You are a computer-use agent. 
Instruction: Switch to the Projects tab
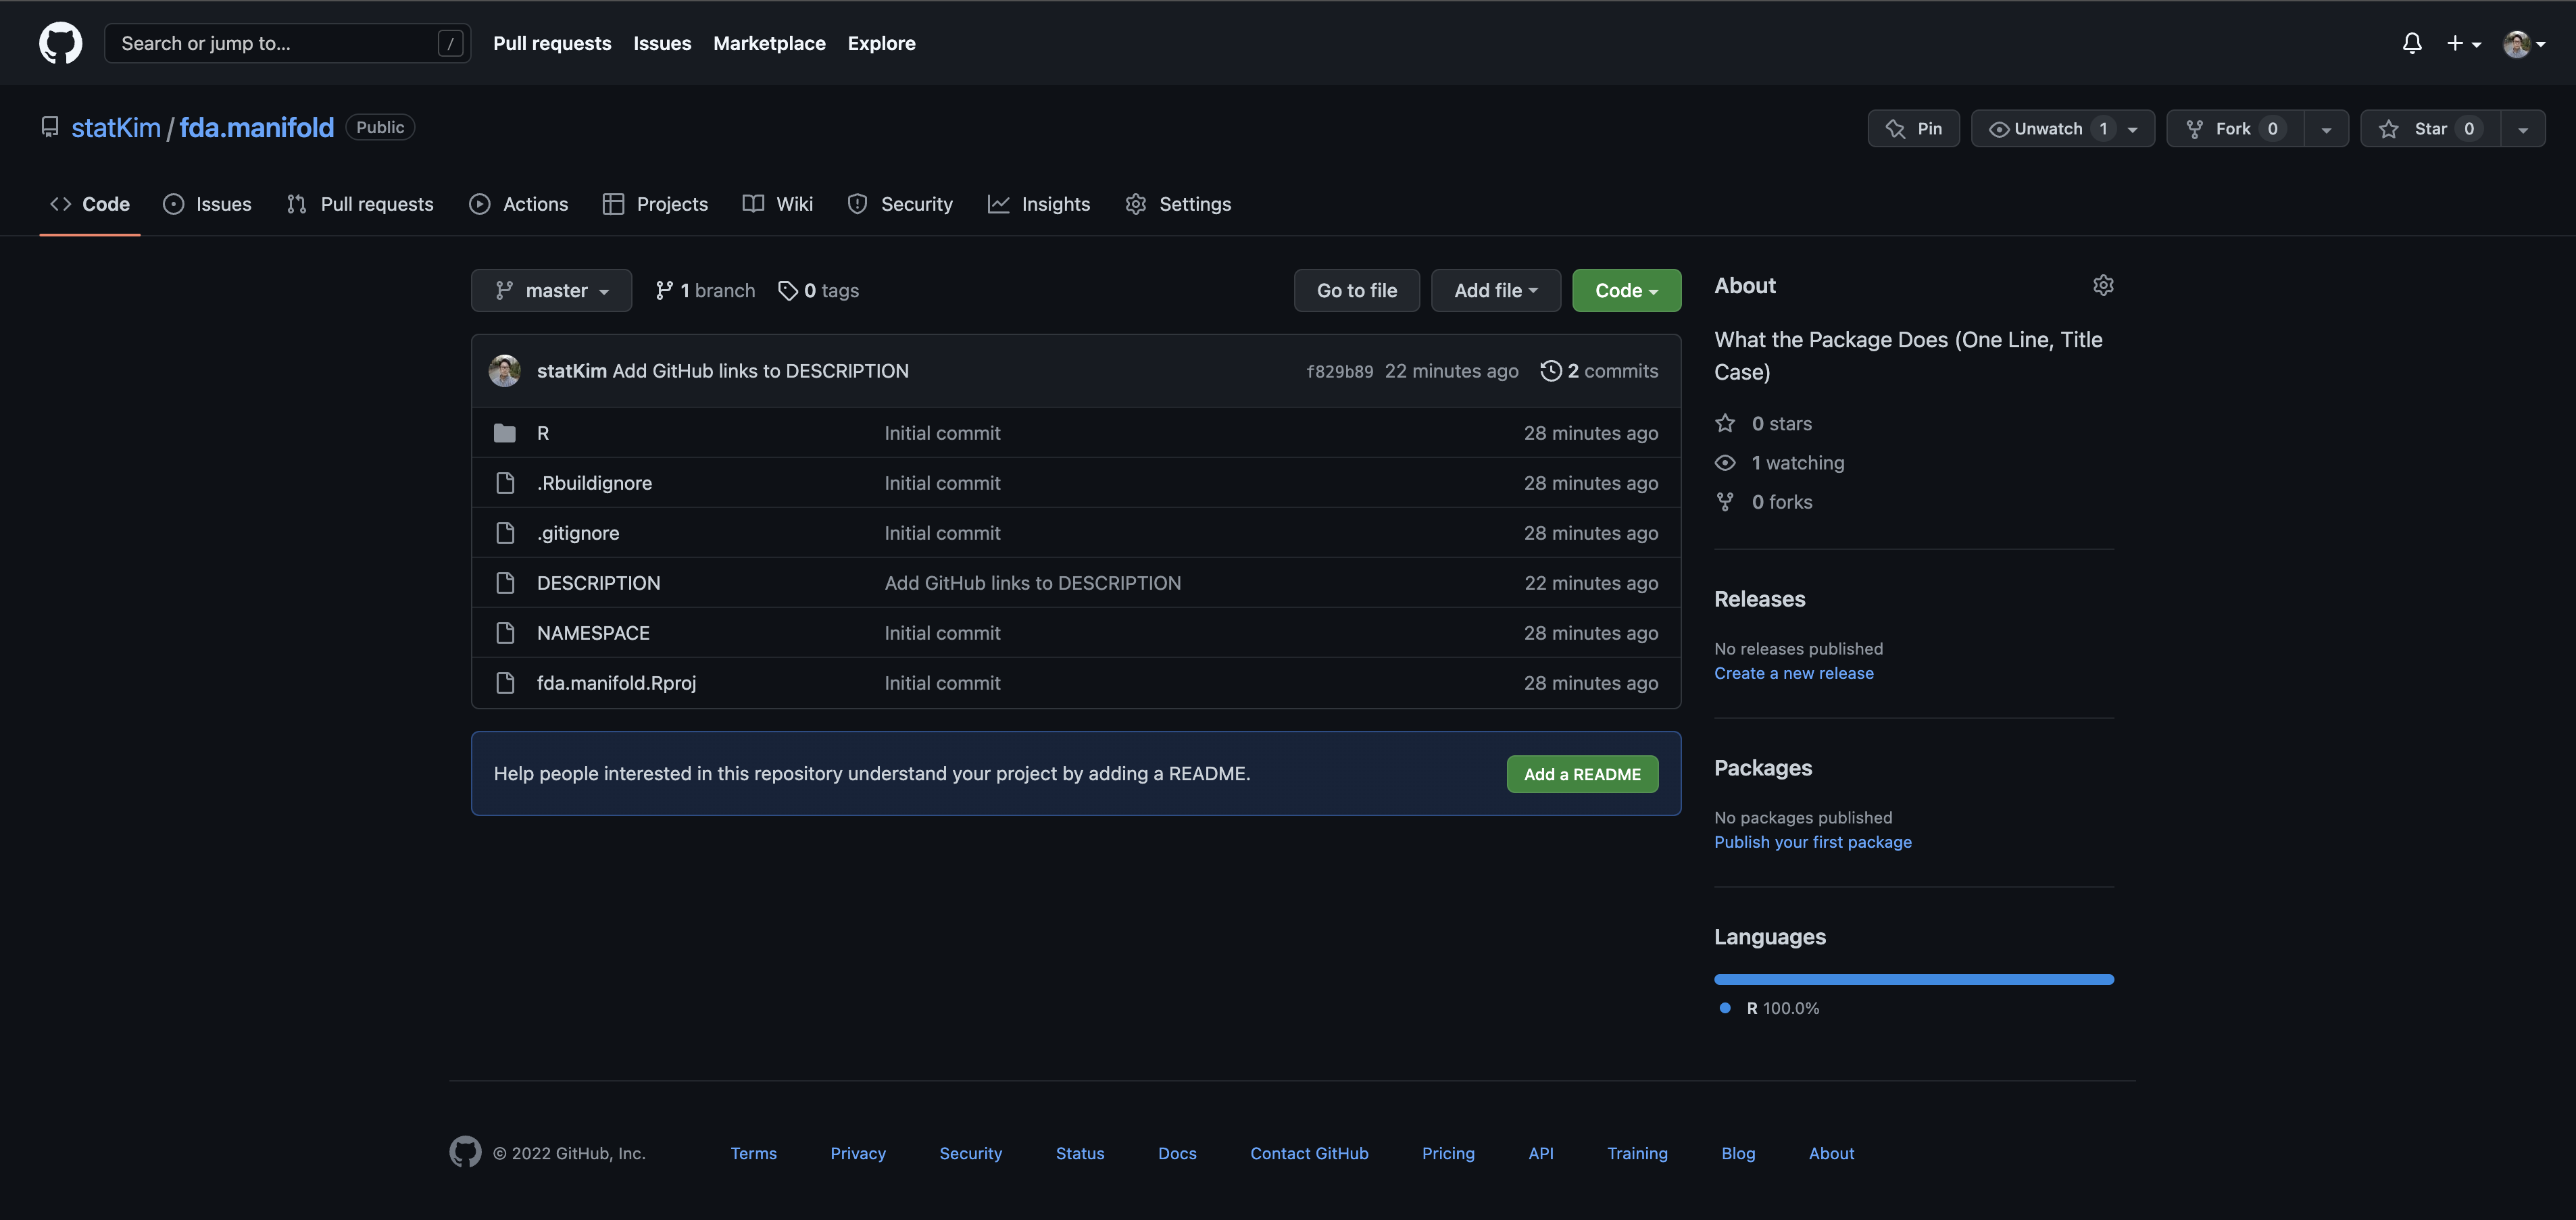click(x=655, y=204)
